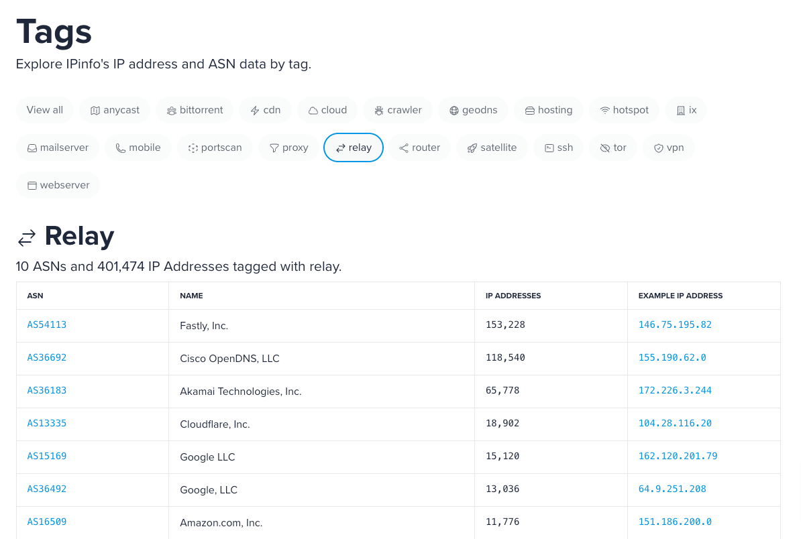The height and width of the screenshot is (539, 801).
Task: Click the anycast tag map icon
Action: click(95, 111)
